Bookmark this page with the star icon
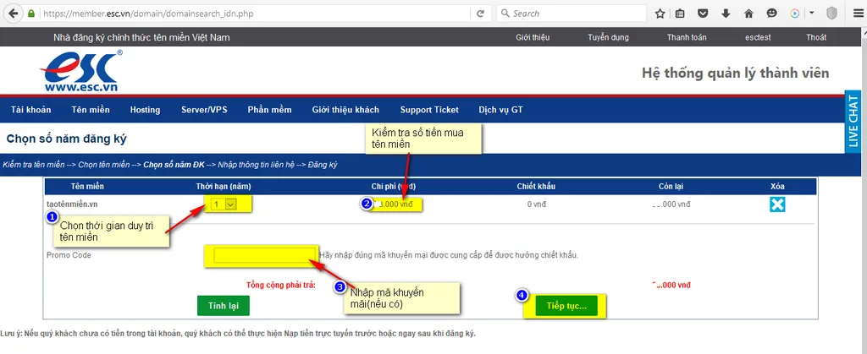Image resolution: width=867 pixels, height=354 pixels. [660, 14]
